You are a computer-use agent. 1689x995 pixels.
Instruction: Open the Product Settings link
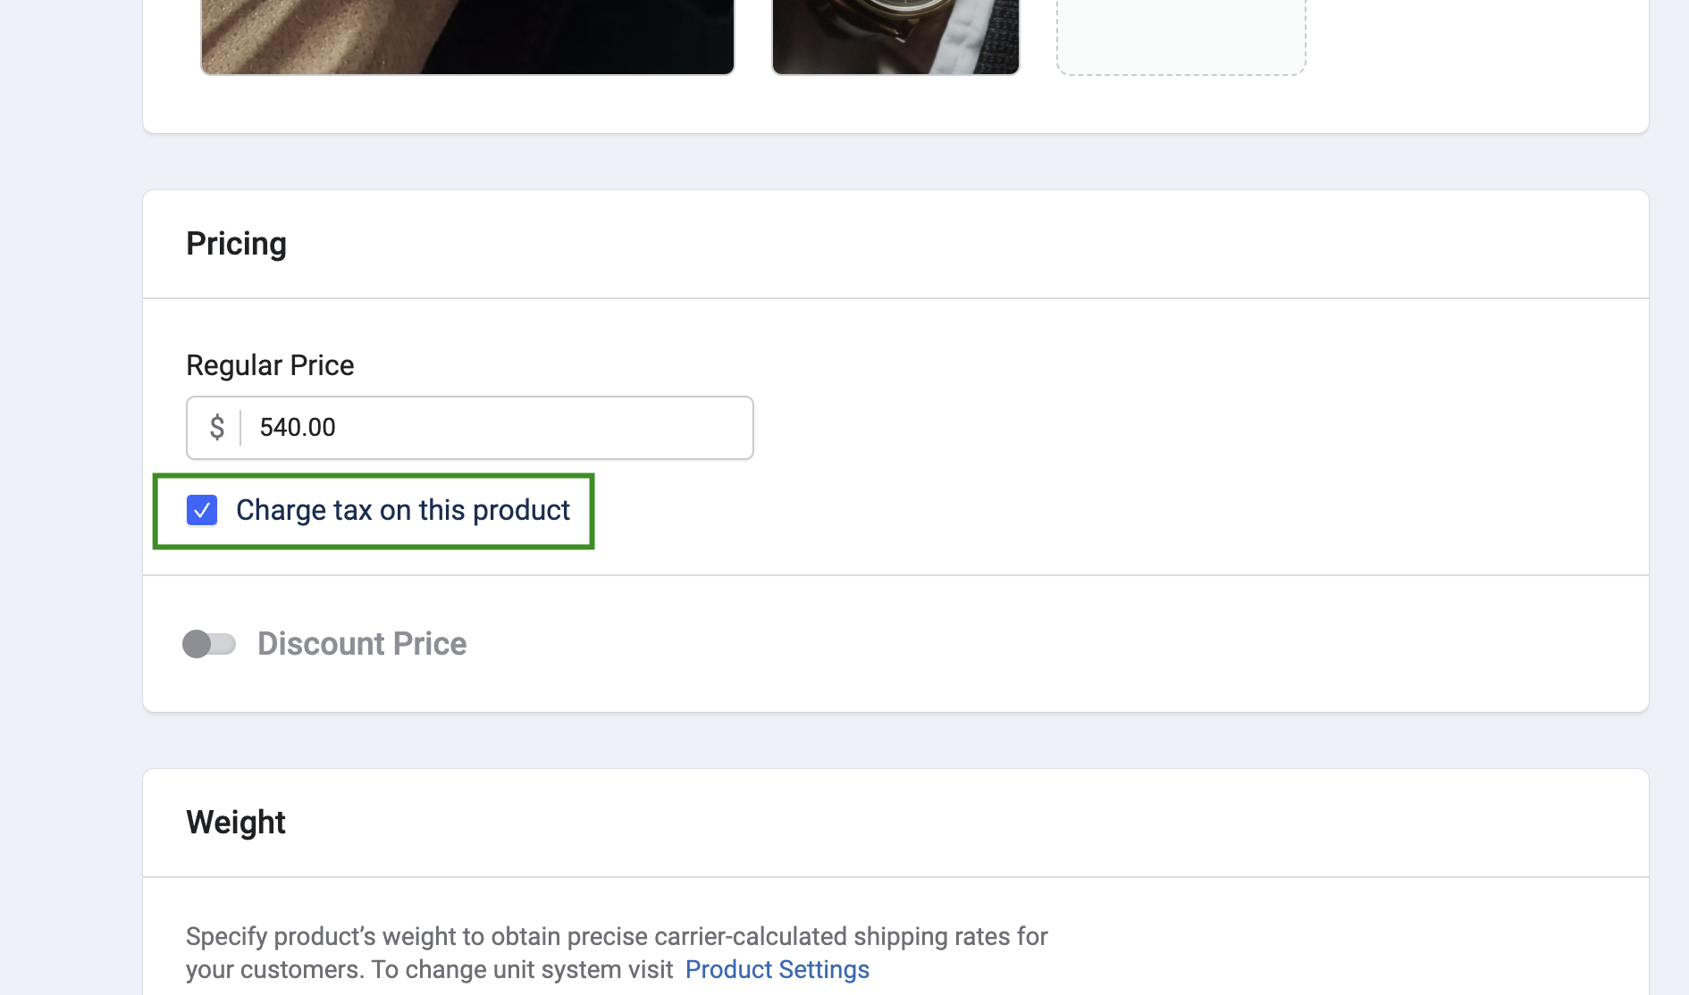pos(777,969)
